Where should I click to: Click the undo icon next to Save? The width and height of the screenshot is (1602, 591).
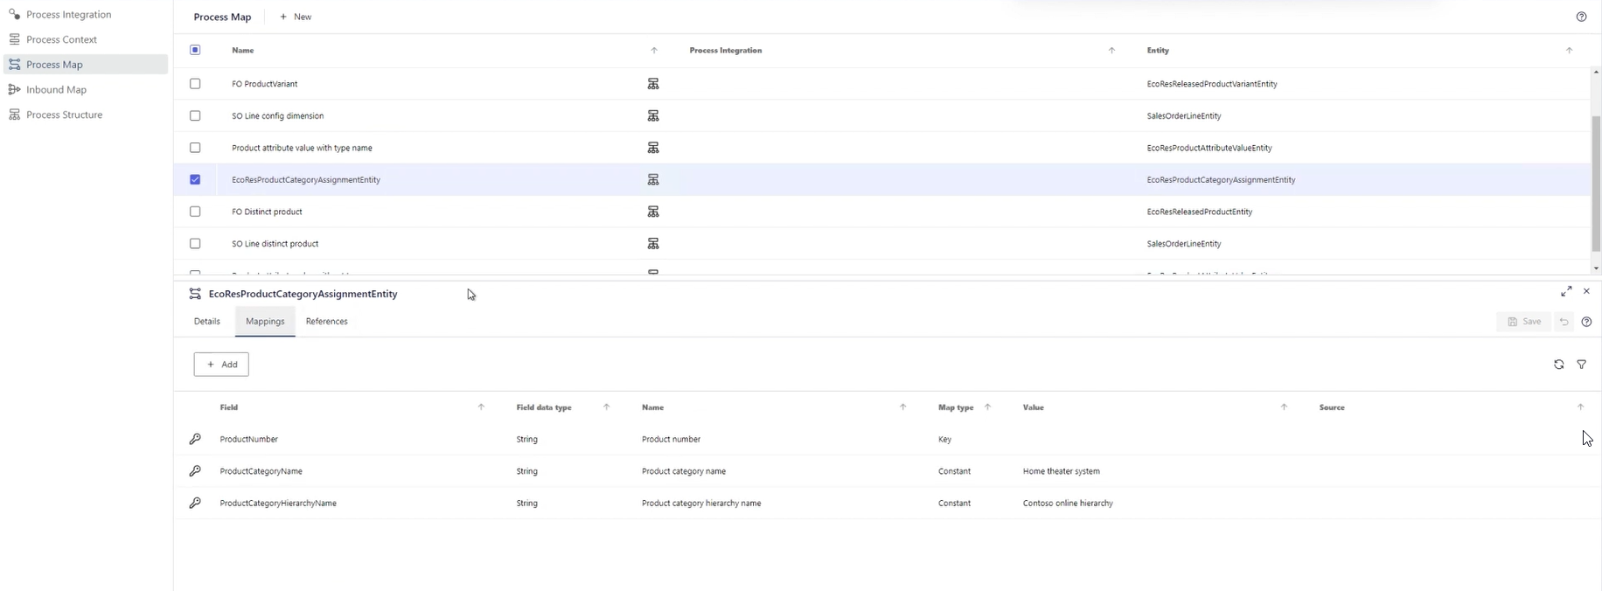tap(1564, 322)
